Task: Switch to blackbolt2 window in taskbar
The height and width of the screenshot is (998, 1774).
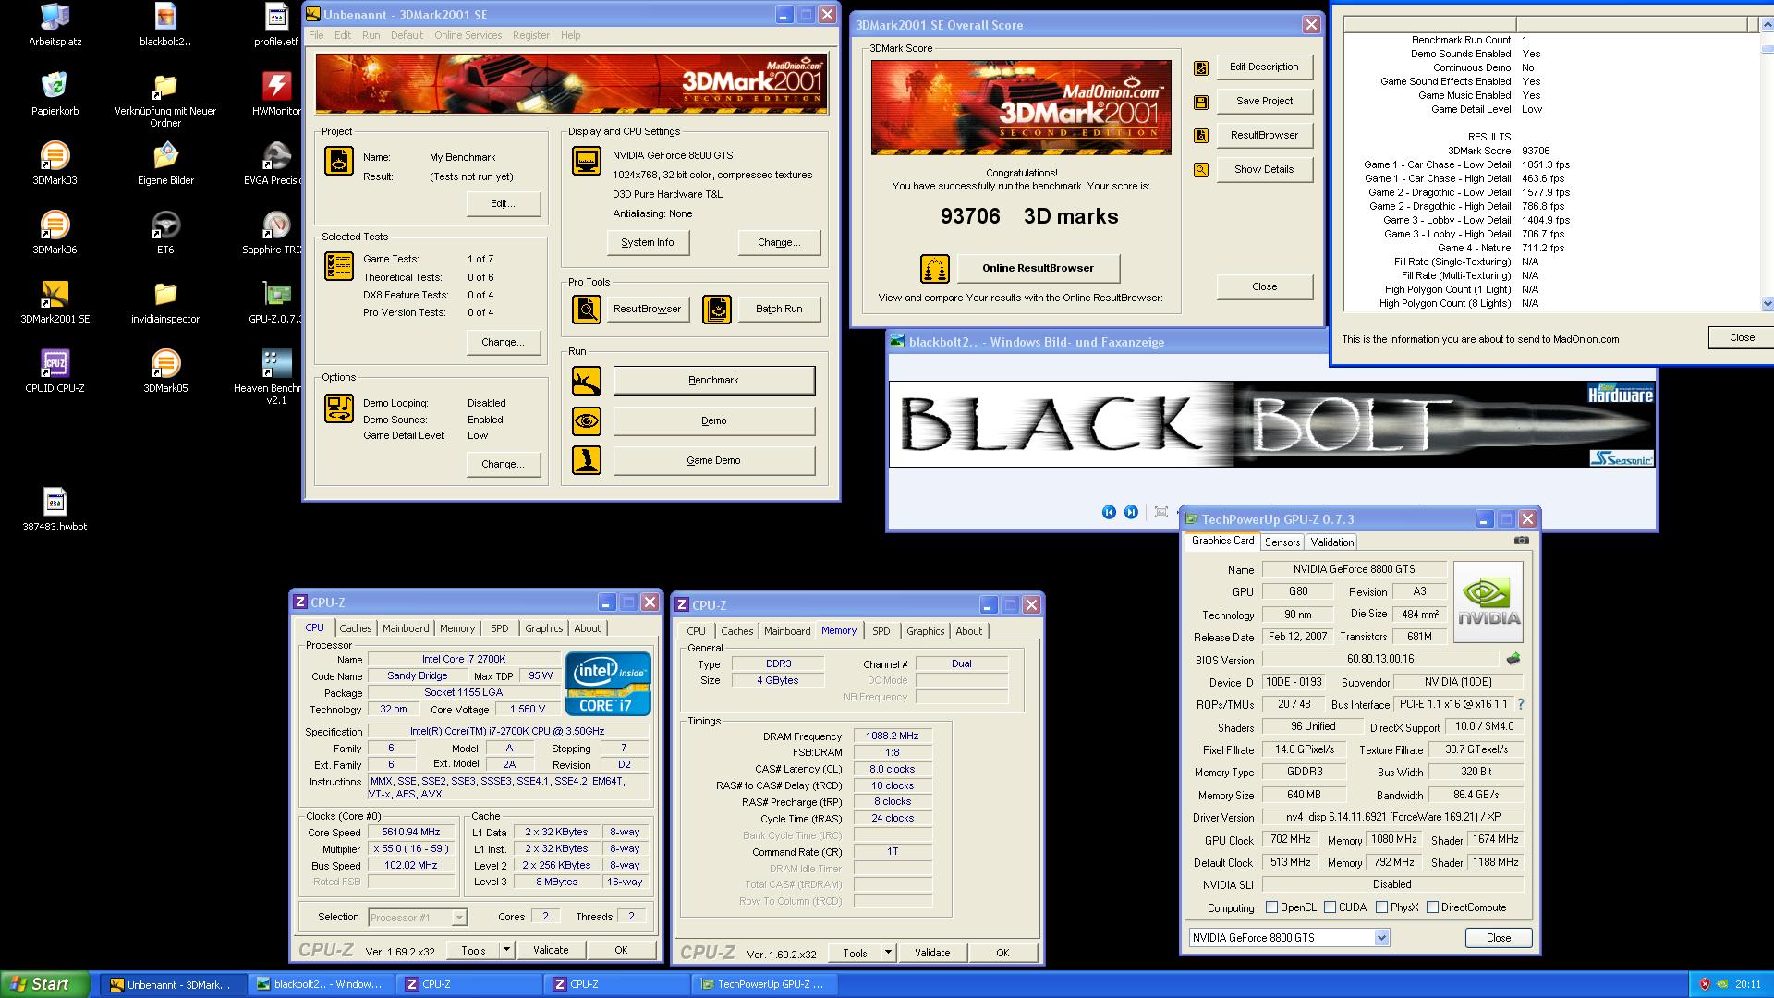Action: [320, 985]
